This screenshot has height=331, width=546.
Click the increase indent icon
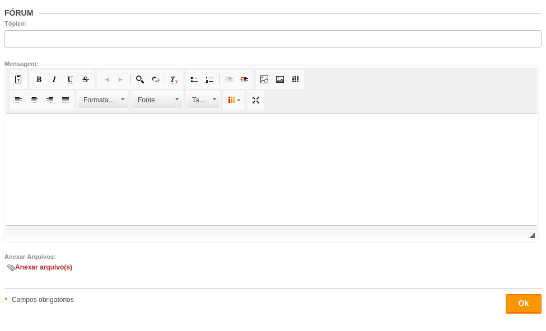pyautogui.click(x=244, y=79)
